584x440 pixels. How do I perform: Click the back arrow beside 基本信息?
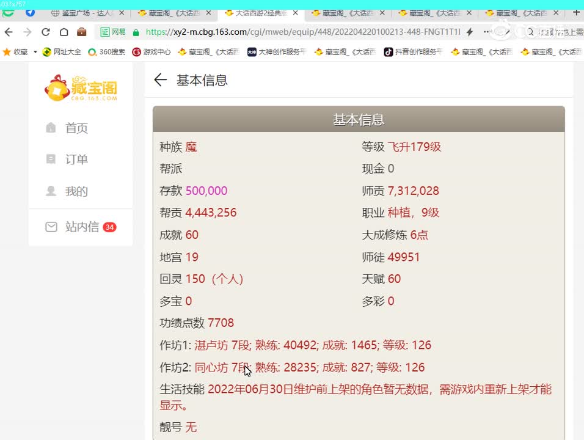pos(159,80)
